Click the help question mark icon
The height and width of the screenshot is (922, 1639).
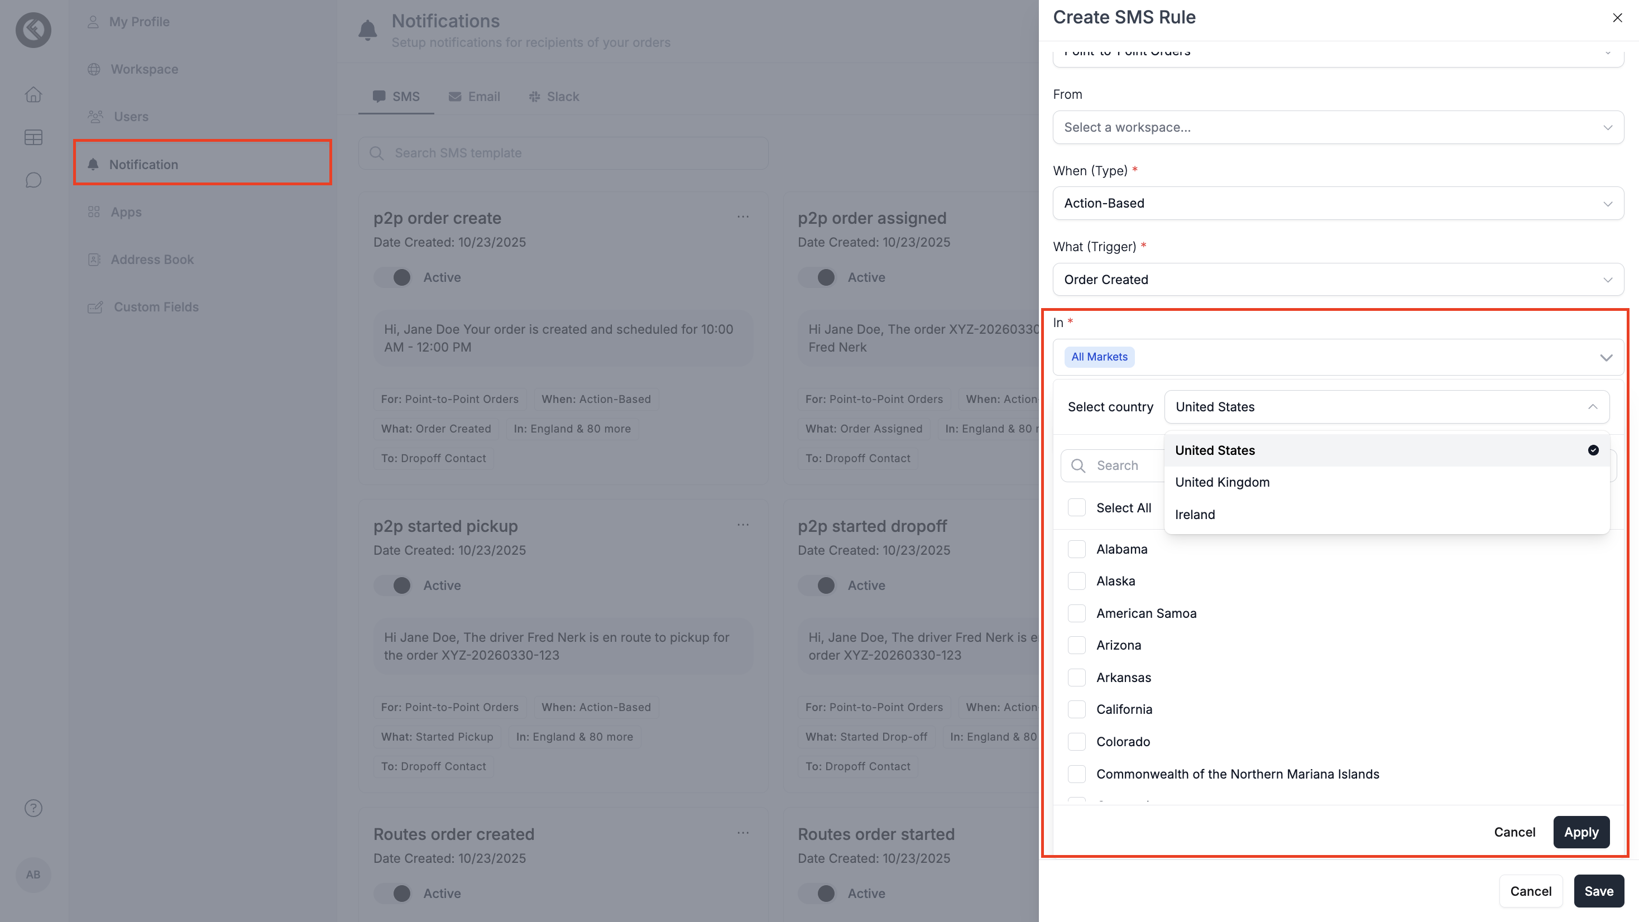[x=33, y=808]
